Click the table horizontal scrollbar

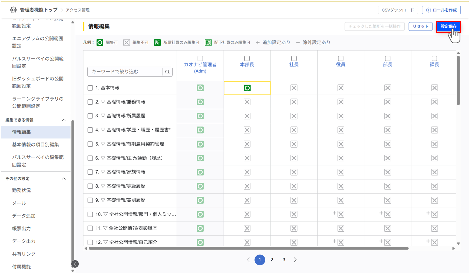[x=249, y=248]
